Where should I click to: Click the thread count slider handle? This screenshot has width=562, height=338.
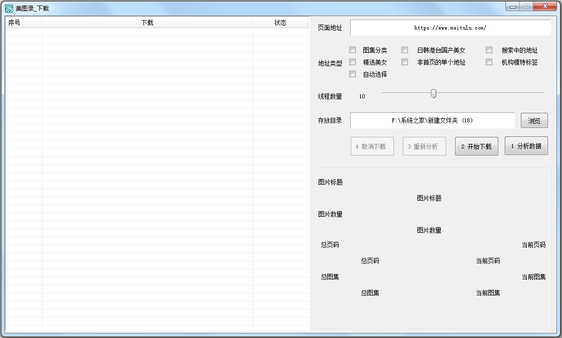434,94
